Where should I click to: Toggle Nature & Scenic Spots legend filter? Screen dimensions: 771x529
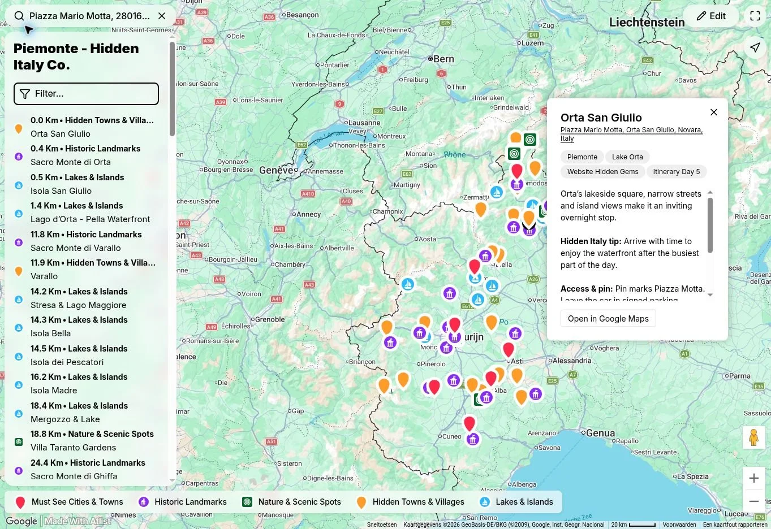(x=291, y=502)
